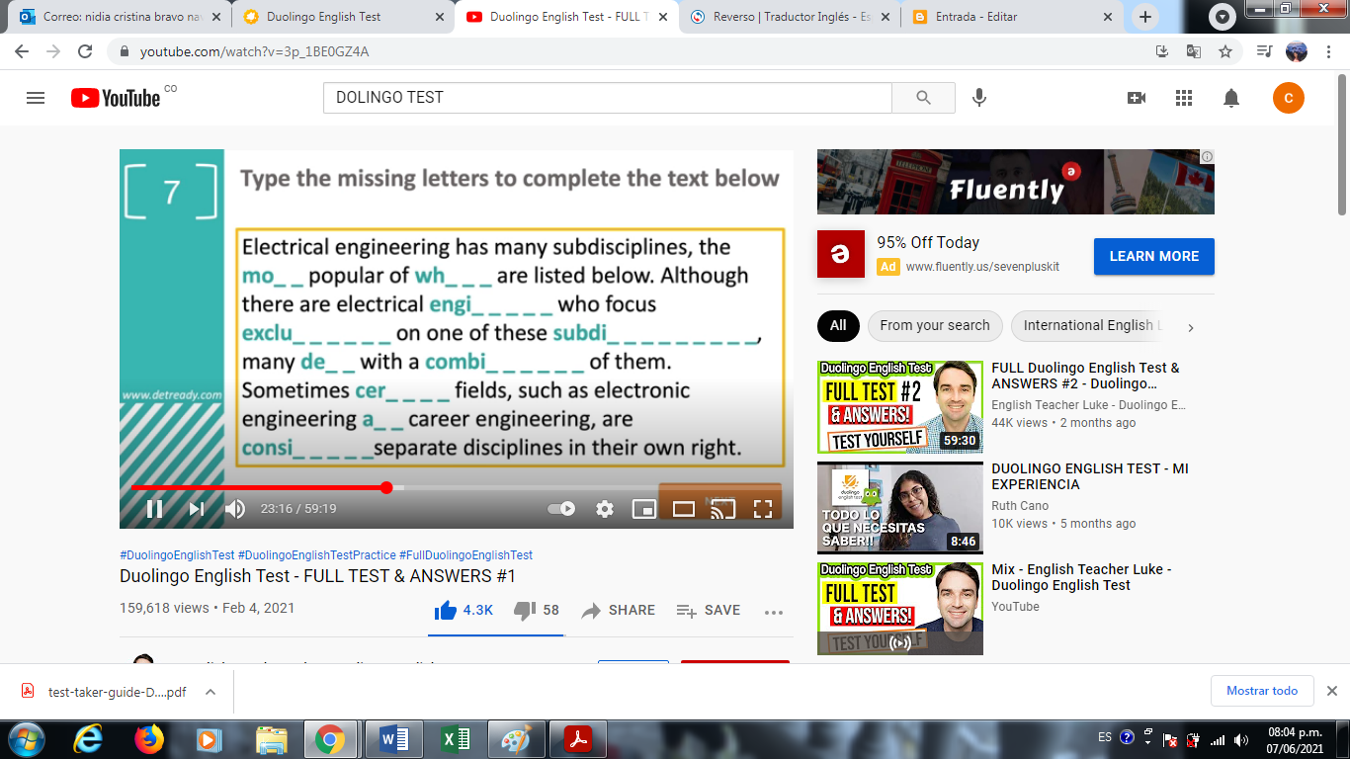Click the address bar URL
This screenshot has height=759, width=1350.
pos(255,51)
